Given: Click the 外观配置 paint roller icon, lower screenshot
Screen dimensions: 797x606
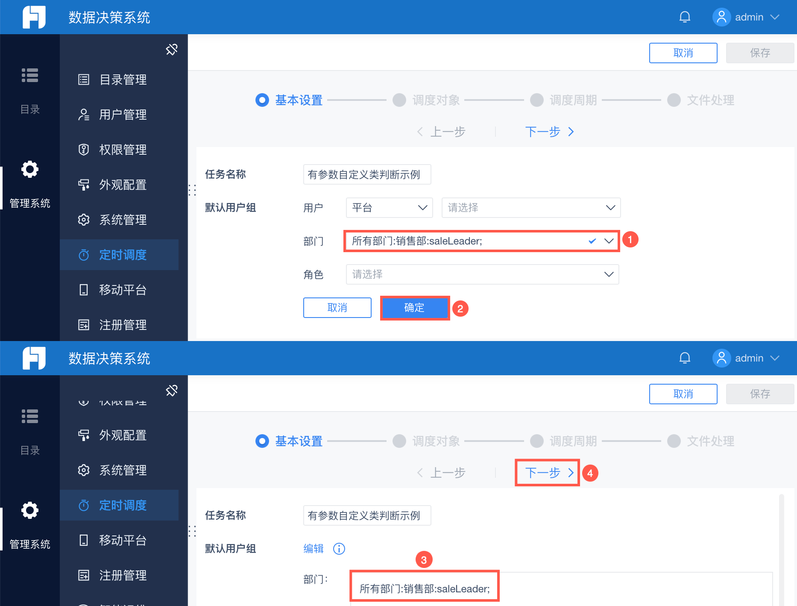Looking at the screenshot, I should [84, 435].
